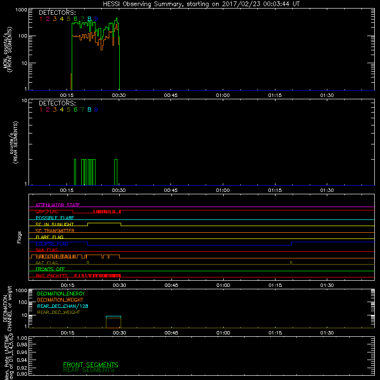The image size is (380, 380).
Task: Click the 00:45 tick under the front segments plot
Action: click(171, 95)
